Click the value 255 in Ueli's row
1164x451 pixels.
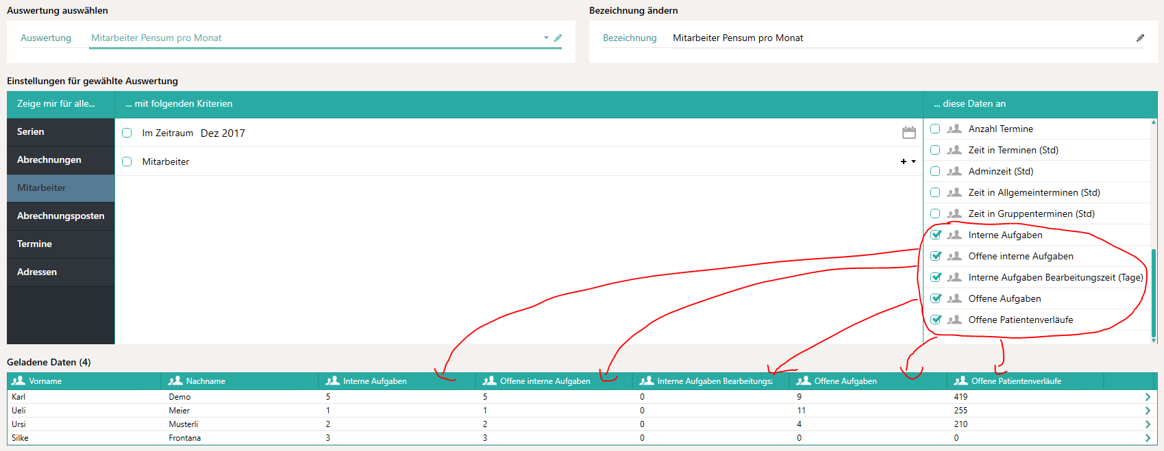point(961,411)
